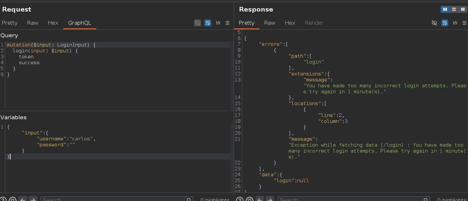468x201 pixels.
Task: Toggle word wrap icon in Request panel
Action: tap(208, 23)
